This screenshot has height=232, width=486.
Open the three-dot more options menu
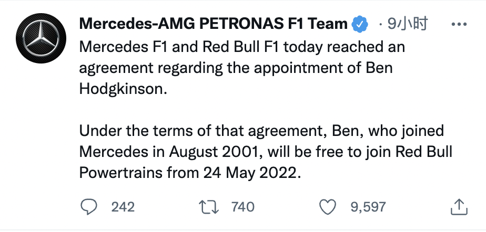point(459,24)
